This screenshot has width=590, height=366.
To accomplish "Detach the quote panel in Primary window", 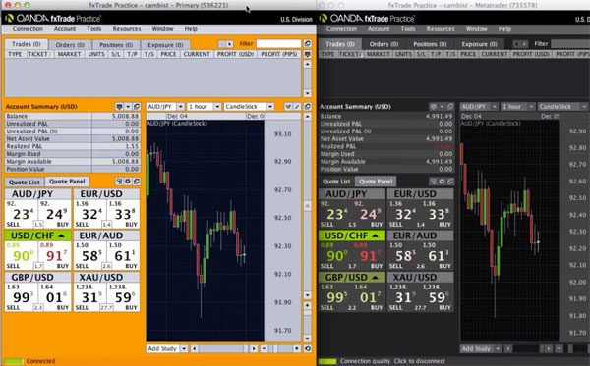I will pos(137,182).
